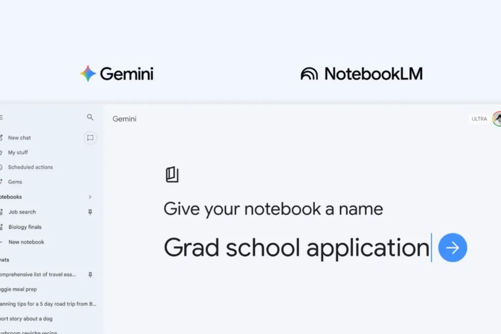Expand the Notebooks section chevron
Image resolution: width=501 pixels, height=334 pixels.
coord(90,197)
